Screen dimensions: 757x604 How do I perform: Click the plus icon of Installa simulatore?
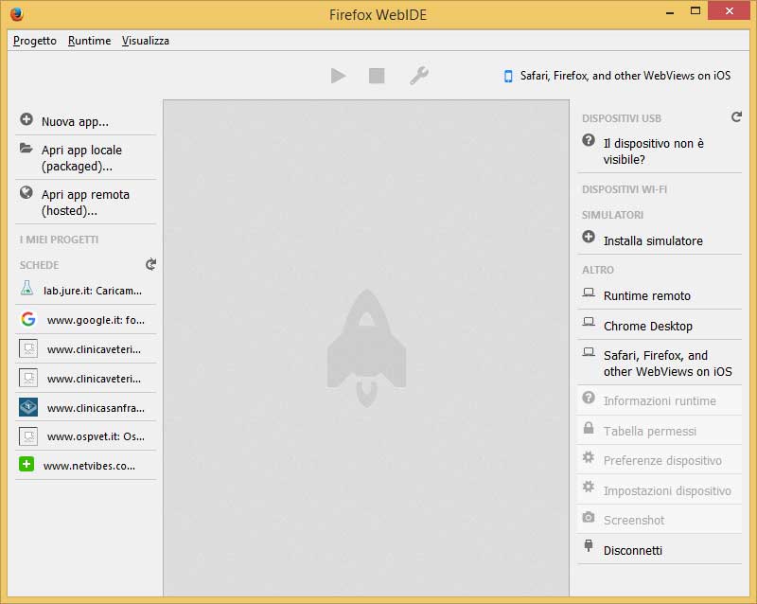click(589, 237)
